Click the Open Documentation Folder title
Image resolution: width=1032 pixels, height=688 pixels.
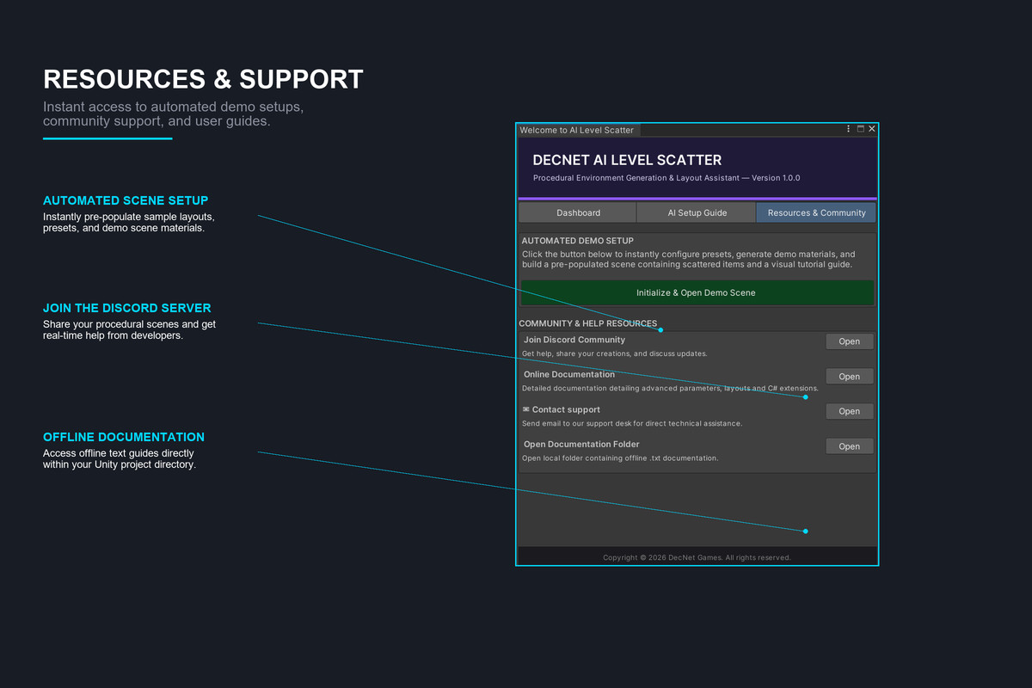[x=581, y=444]
